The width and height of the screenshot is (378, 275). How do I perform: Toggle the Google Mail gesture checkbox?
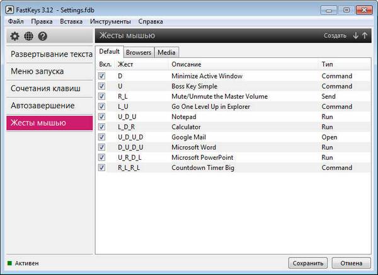(x=102, y=137)
